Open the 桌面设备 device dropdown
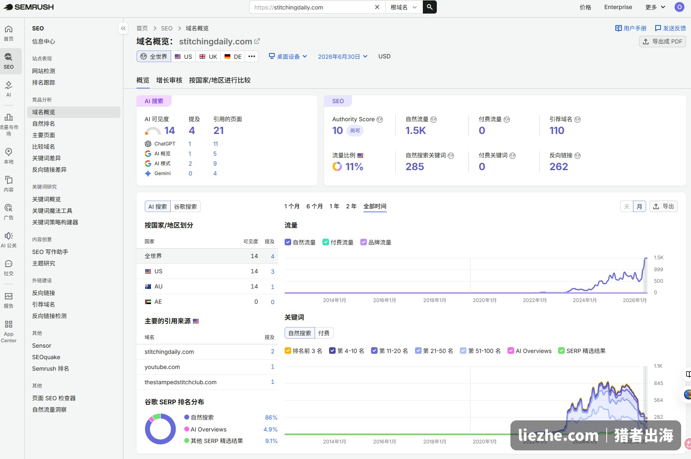The width and height of the screenshot is (691, 459). (x=288, y=57)
